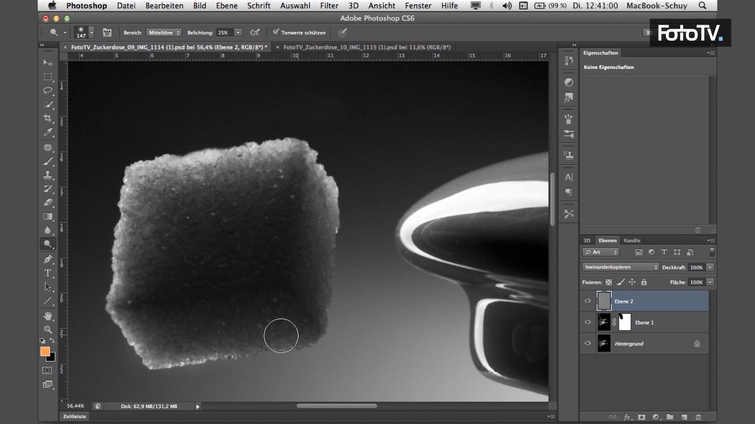Toggle lock all padlock icon
Viewport: 755px width, 424px height.
643,282
